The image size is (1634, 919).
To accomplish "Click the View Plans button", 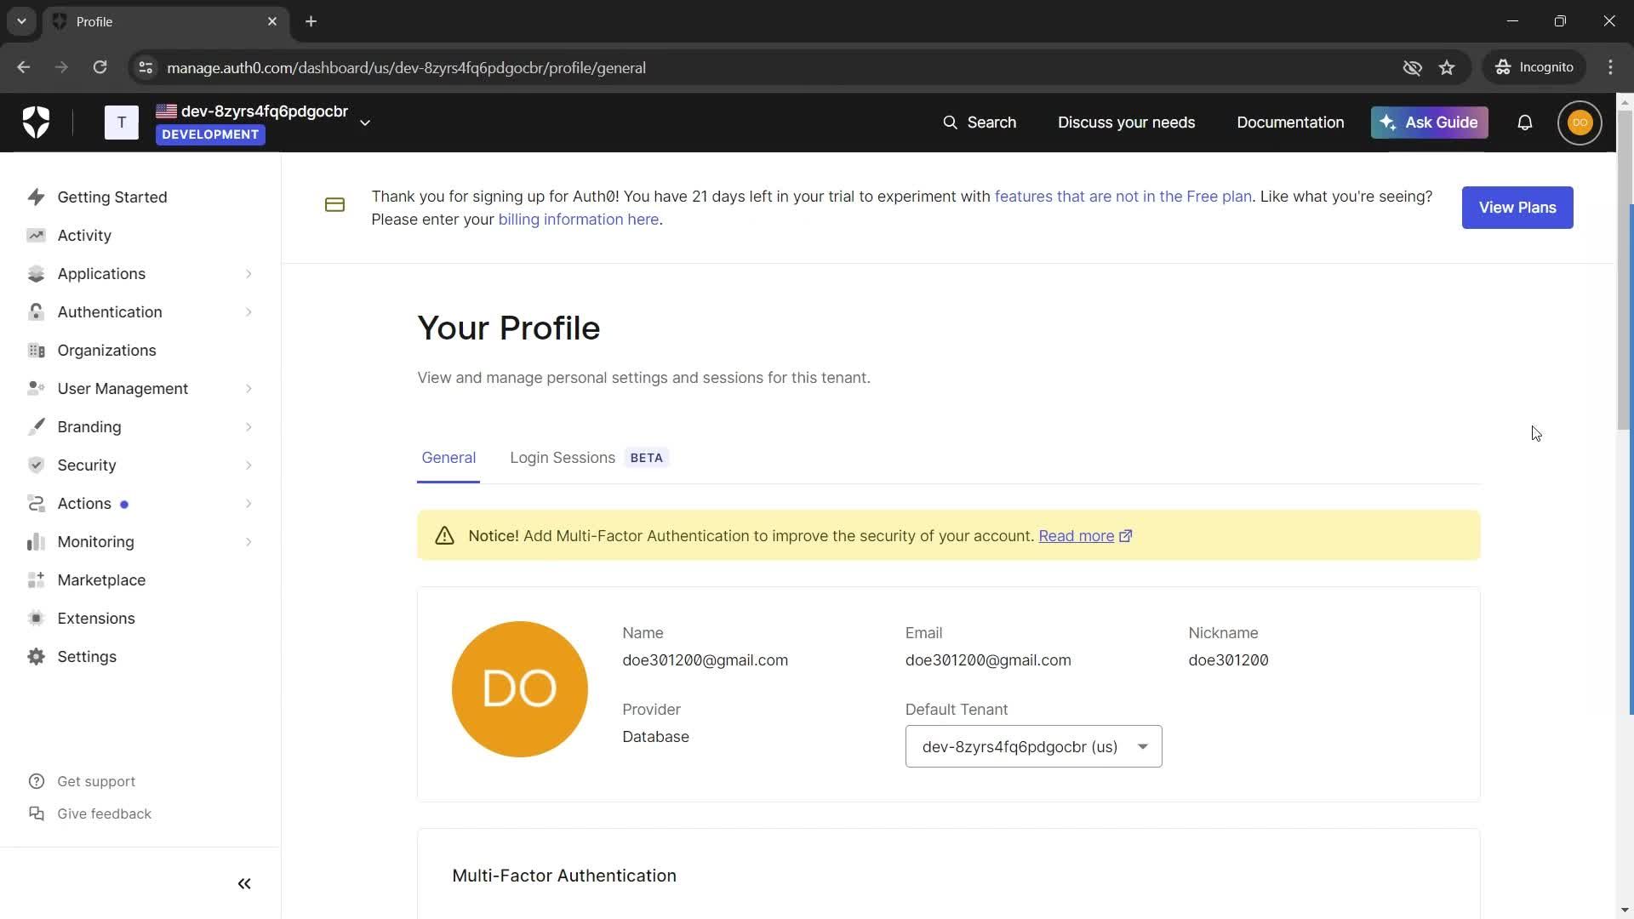I will coord(1517,208).
